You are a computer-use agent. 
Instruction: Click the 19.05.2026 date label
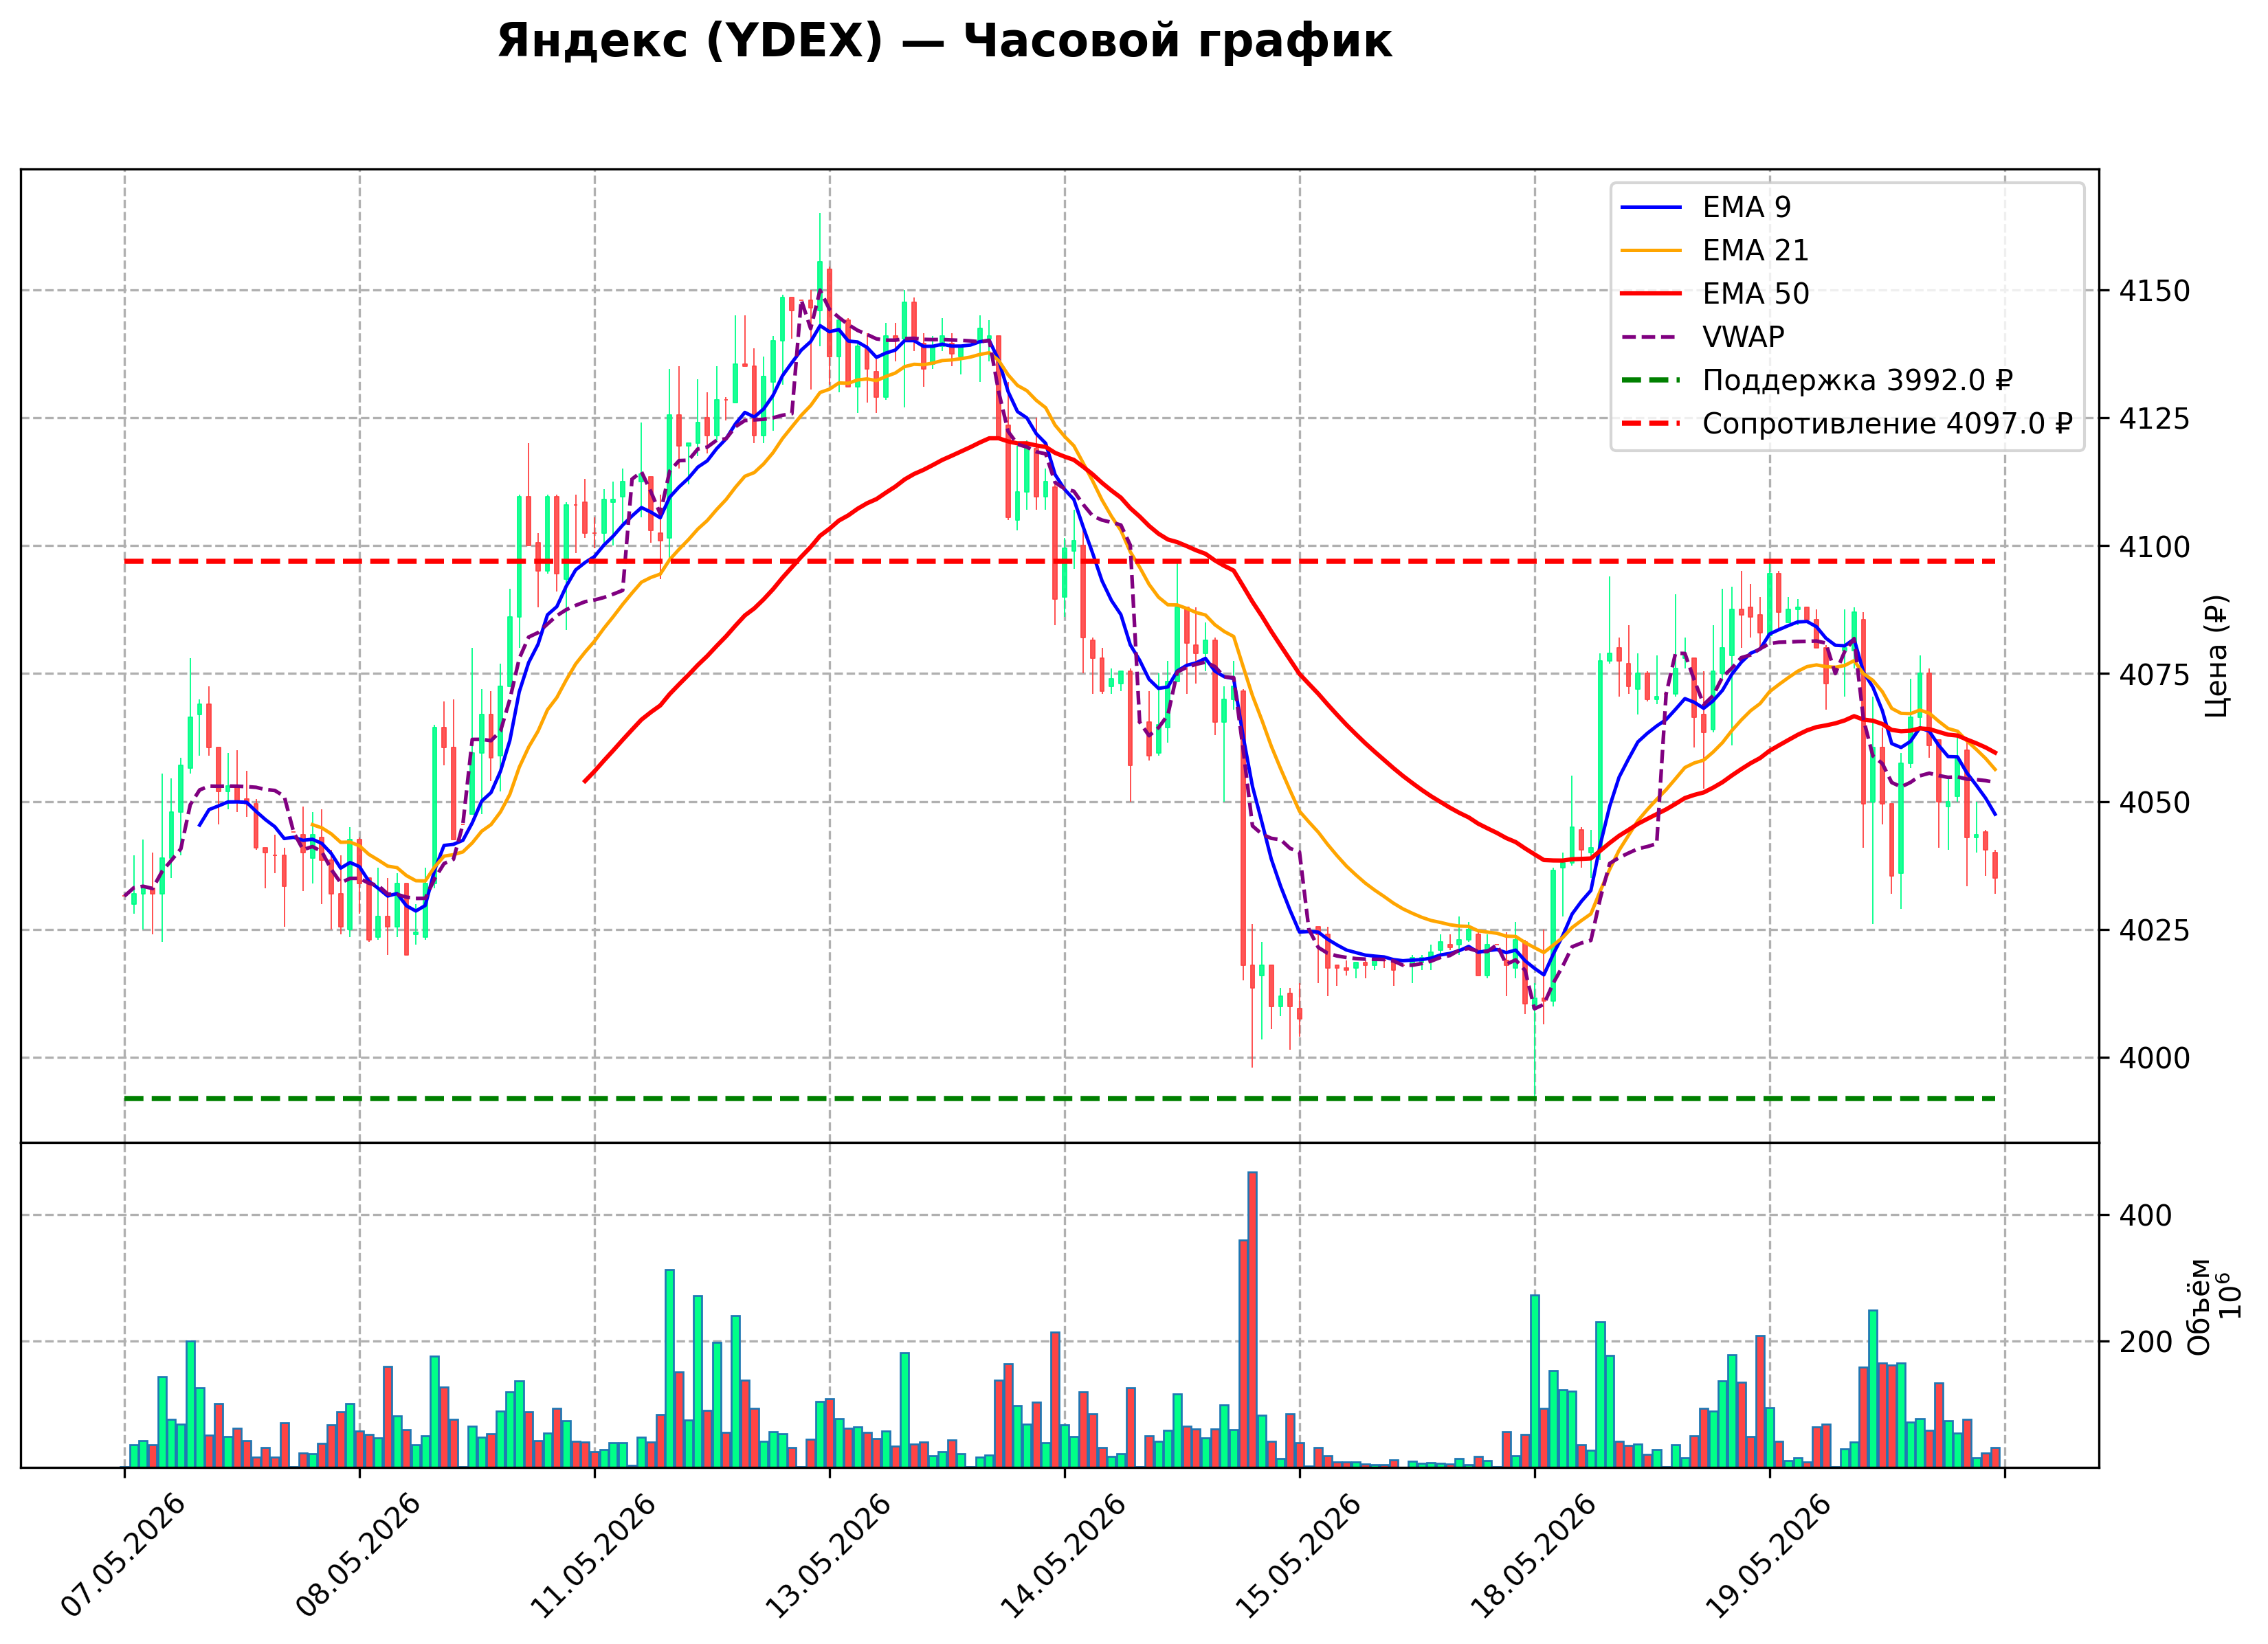(x=1770, y=1556)
